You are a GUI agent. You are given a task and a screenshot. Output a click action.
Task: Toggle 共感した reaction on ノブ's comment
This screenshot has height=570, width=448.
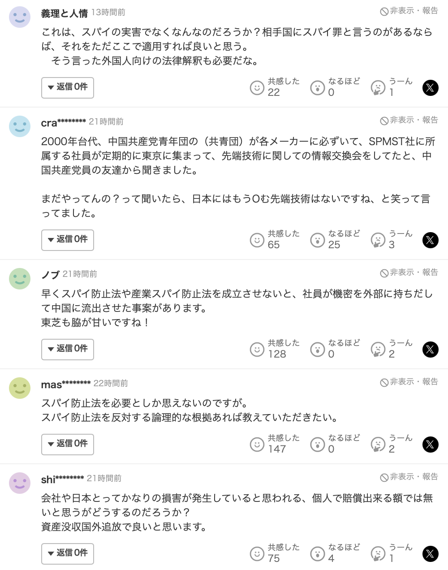point(257,350)
